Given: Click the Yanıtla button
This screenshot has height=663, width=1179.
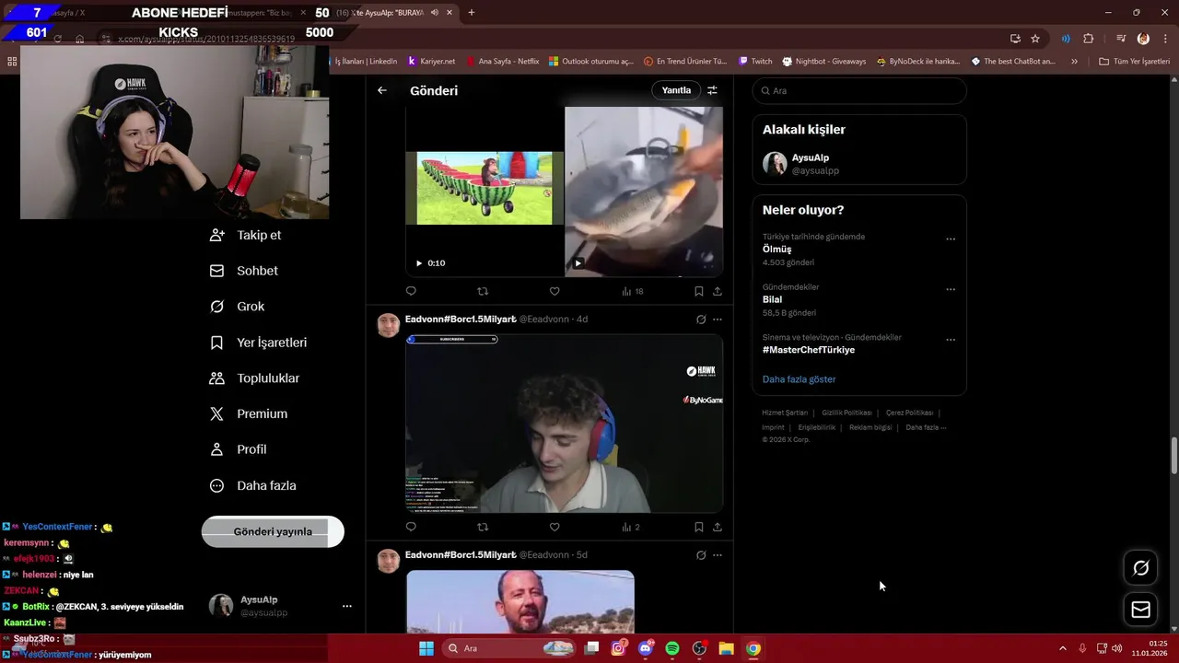Looking at the screenshot, I should click(676, 90).
